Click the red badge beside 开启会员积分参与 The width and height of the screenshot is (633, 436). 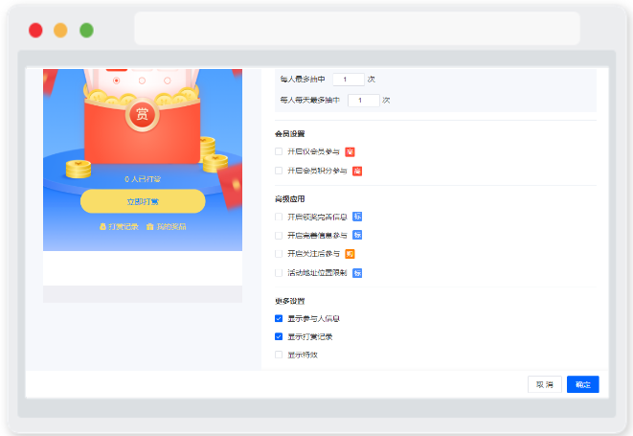tap(357, 172)
